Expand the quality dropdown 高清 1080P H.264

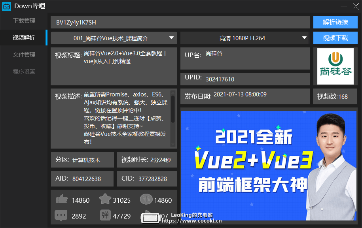pos(245,38)
